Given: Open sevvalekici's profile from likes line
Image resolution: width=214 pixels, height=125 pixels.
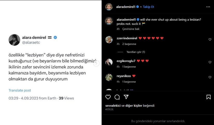Looking at the screenshot, I should pos(113,106).
